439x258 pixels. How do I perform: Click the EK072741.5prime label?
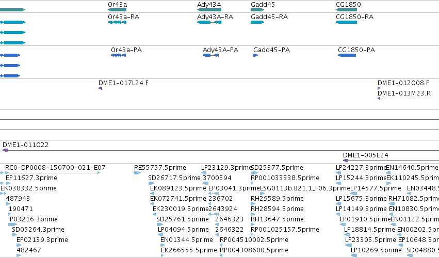click(178, 199)
